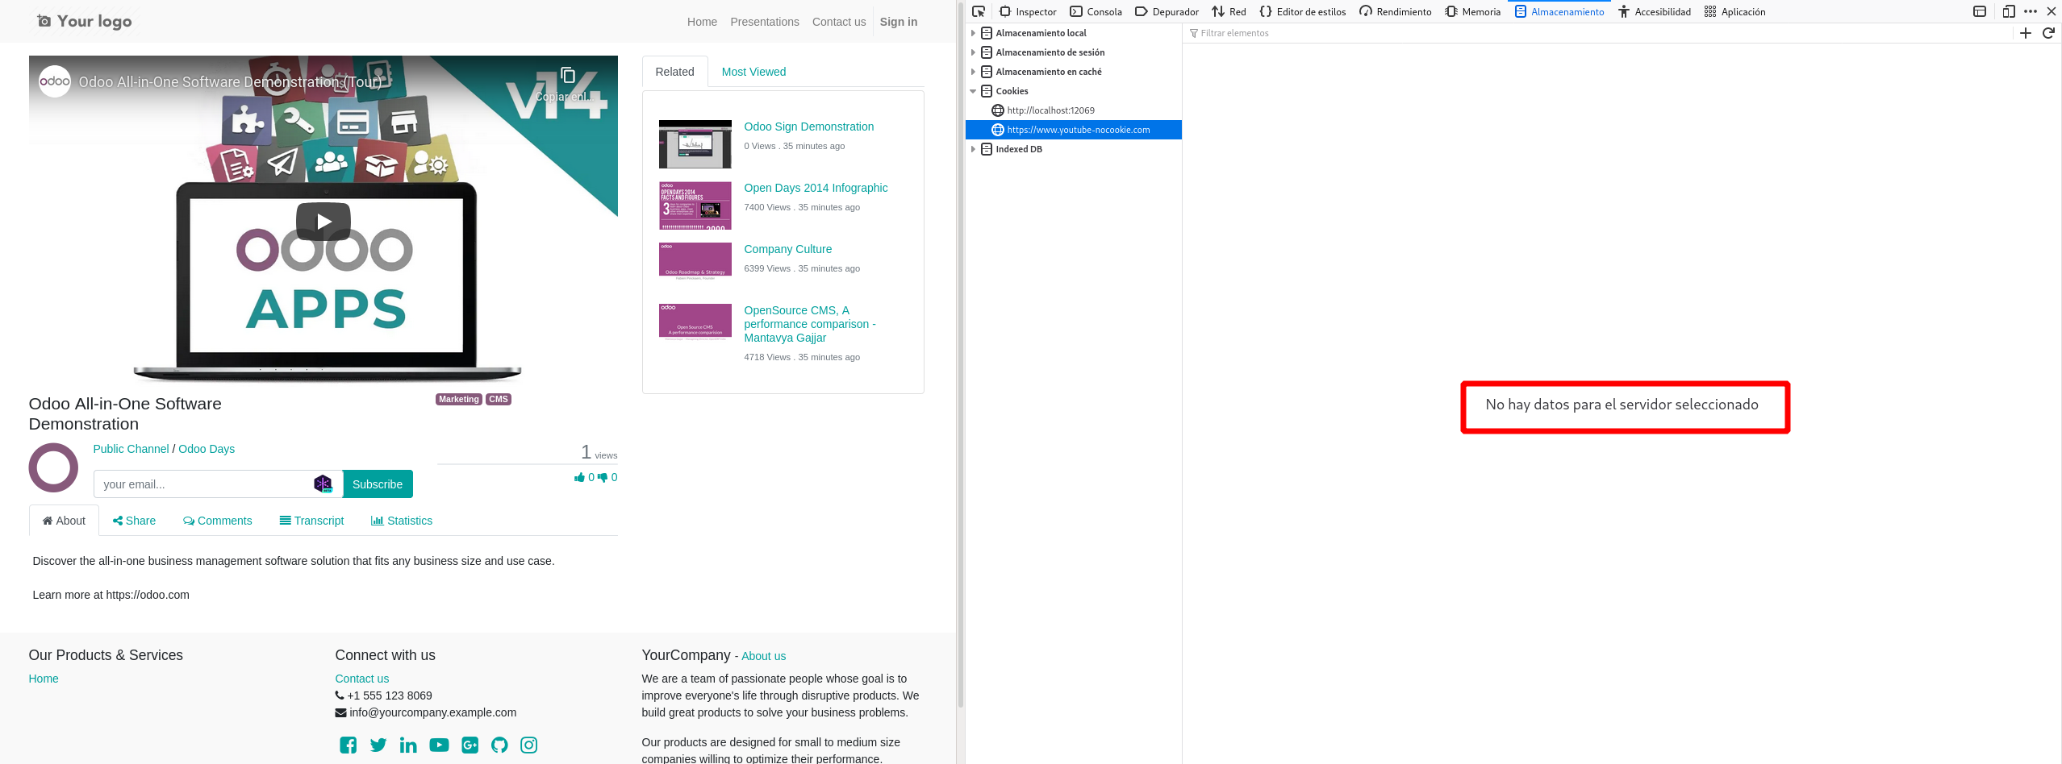
Task: Open devtools more options menu
Action: [x=2031, y=11]
